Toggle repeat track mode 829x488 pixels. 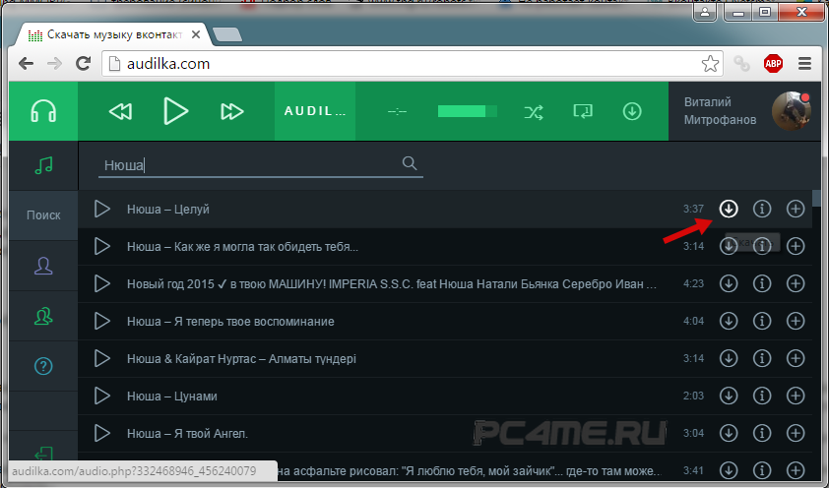pos(582,111)
